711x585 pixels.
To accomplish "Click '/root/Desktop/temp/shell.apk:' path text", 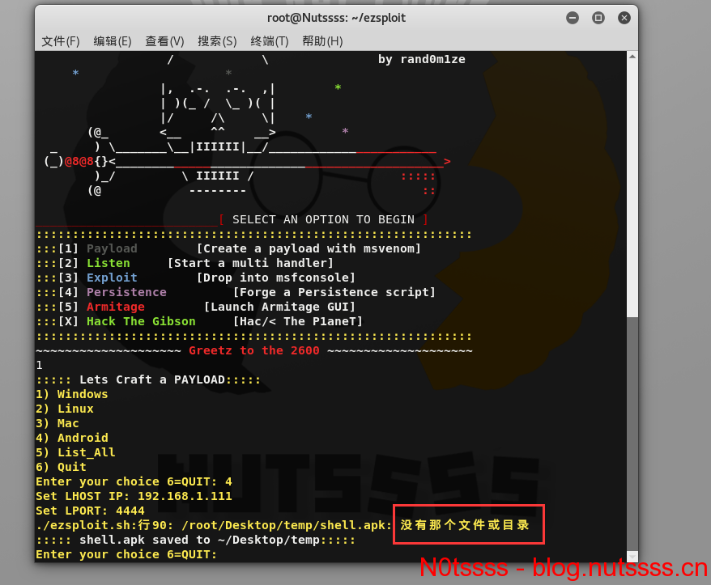I will pyautogui.click(x=287, y=525).
